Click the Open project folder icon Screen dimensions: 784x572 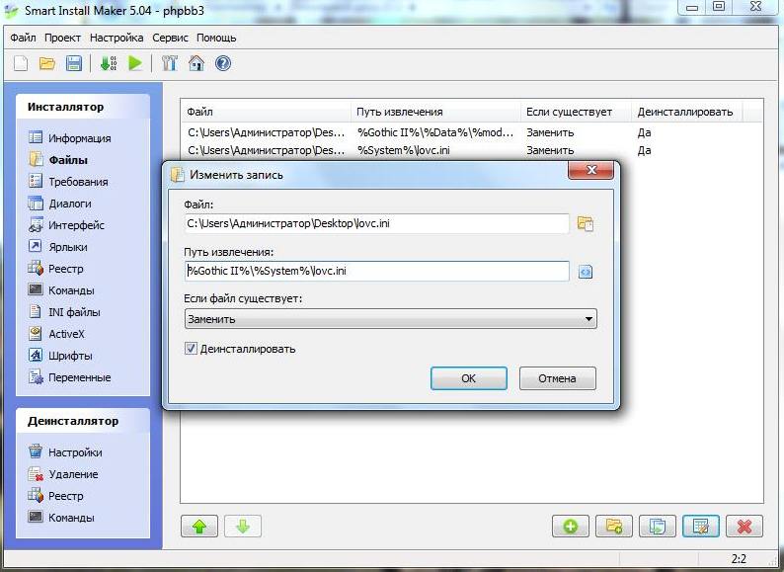coord(47,63)
